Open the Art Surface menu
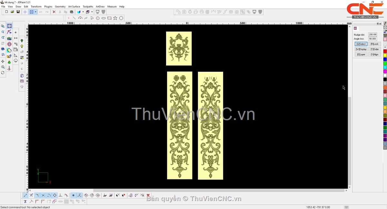 pos(74,6)
